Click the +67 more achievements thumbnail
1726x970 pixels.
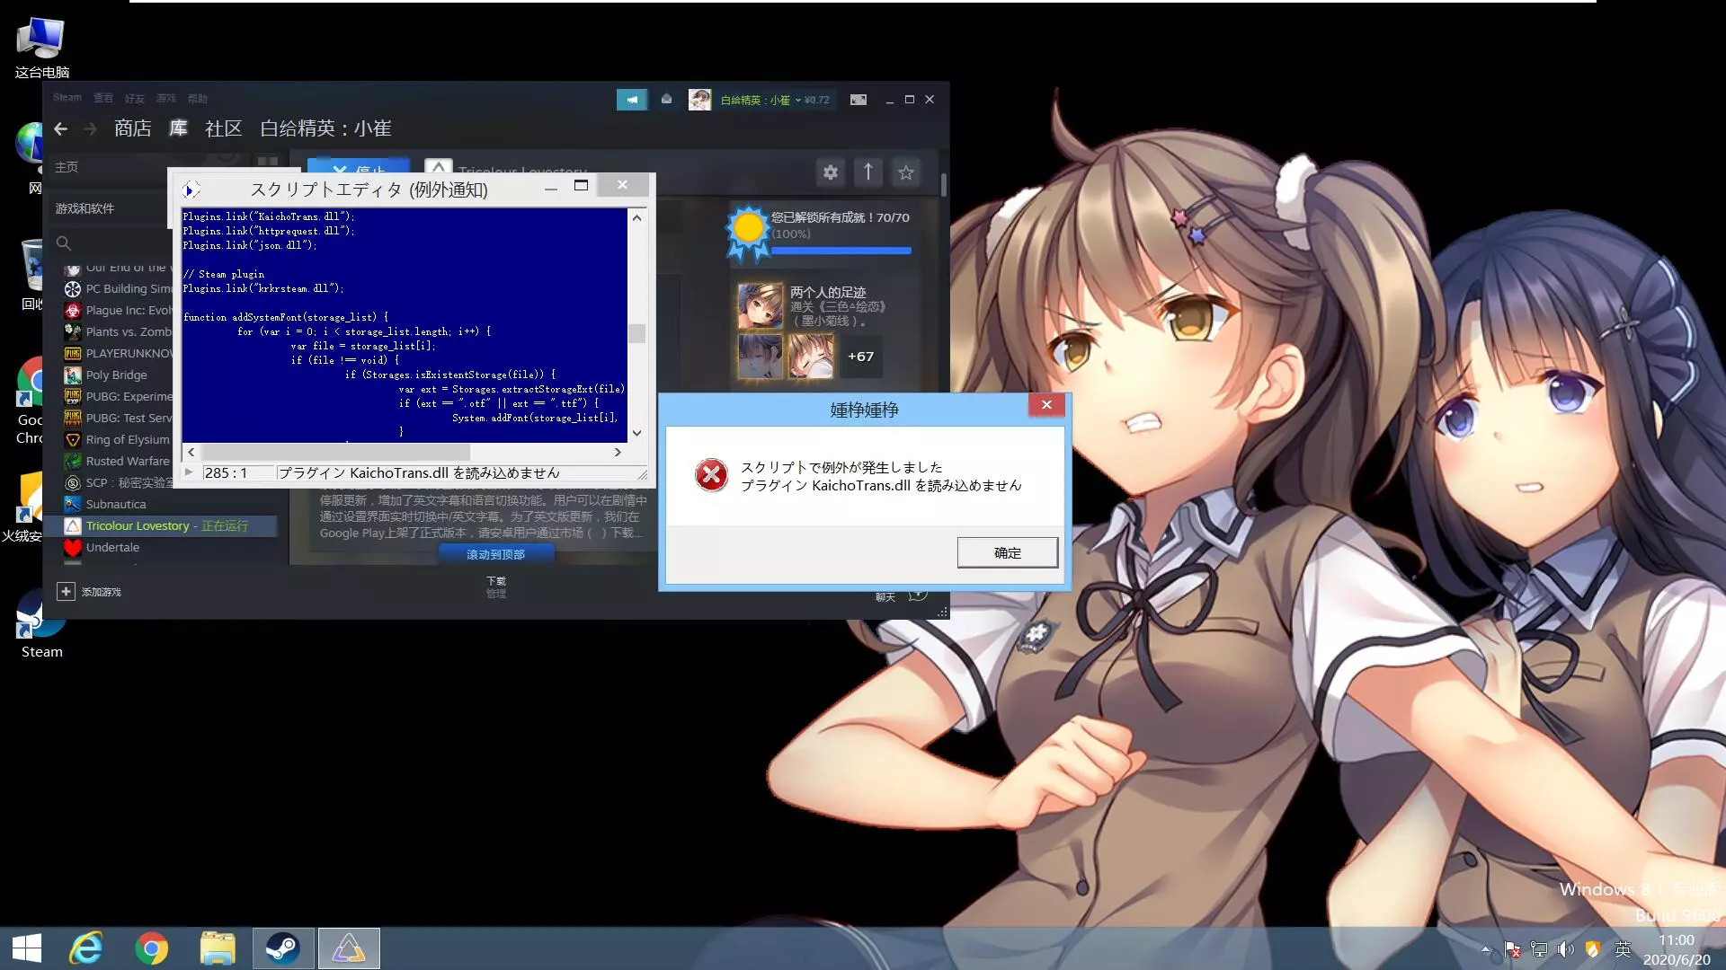[x=860, y=357]
